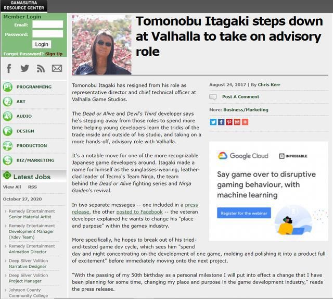Click the Design category icon
The height and width of the screenshot is (299, 333).
(8, 131)
